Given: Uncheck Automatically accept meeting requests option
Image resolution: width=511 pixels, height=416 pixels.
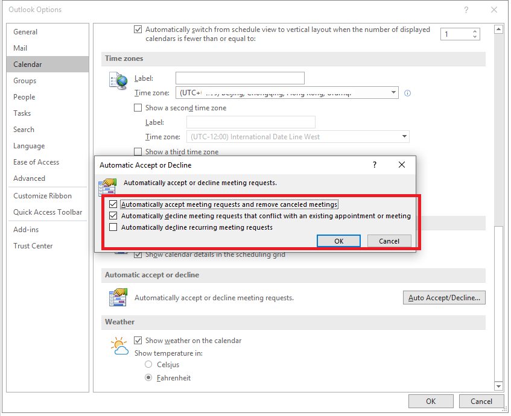Looking at the screenshot, I should coord(113,204).
